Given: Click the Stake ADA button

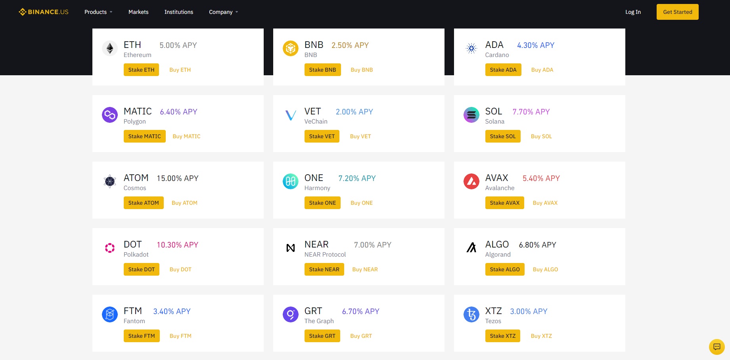Looking at the screenshot, I should (503, 70).
